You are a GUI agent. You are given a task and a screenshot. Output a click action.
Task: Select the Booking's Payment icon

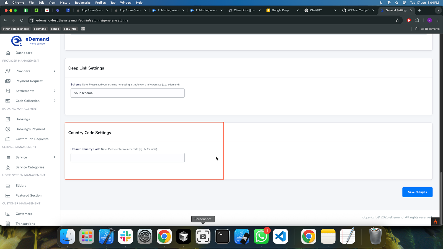[8, 129]
